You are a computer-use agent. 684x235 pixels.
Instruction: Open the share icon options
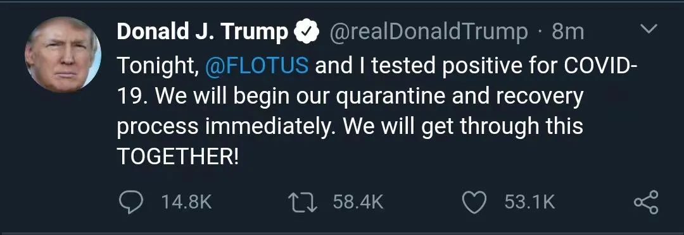tap(646, 202)
